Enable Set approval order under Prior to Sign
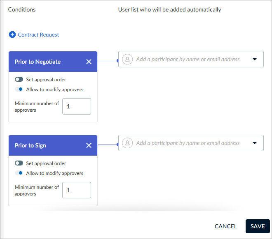 tap(19, 163)
